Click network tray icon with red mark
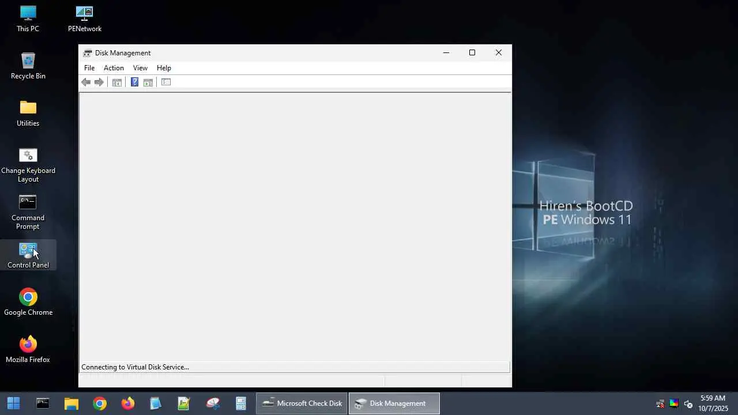The image size is (738, 415). pyautogui.click(x=660, y=403)
